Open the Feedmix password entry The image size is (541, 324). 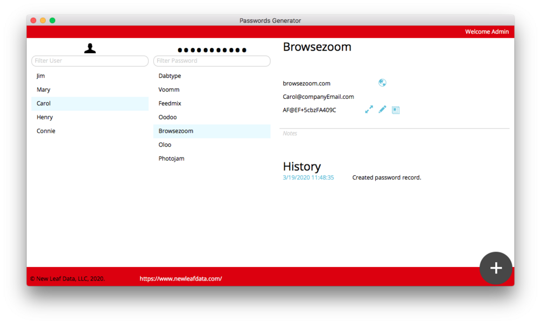click(212, 103)
